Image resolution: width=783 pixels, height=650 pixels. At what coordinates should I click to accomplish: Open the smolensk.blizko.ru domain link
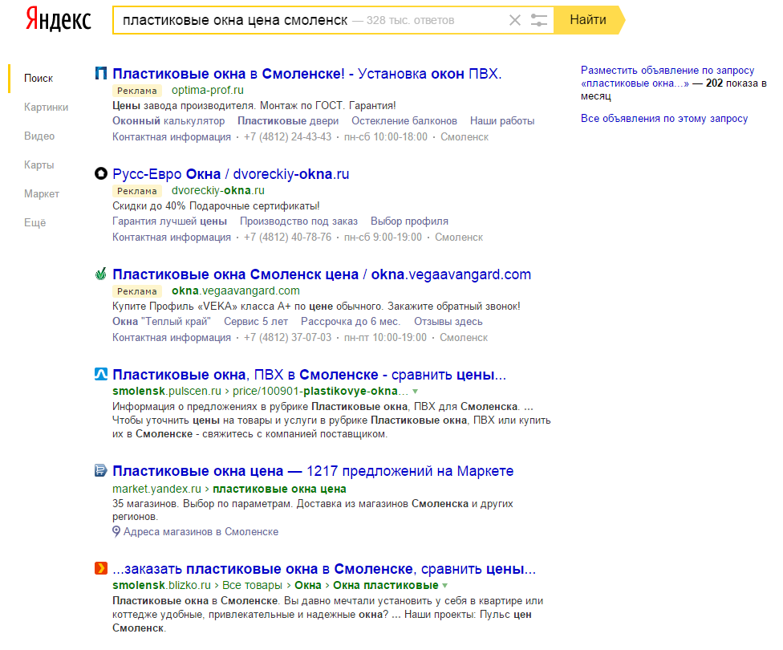[161, 586]
